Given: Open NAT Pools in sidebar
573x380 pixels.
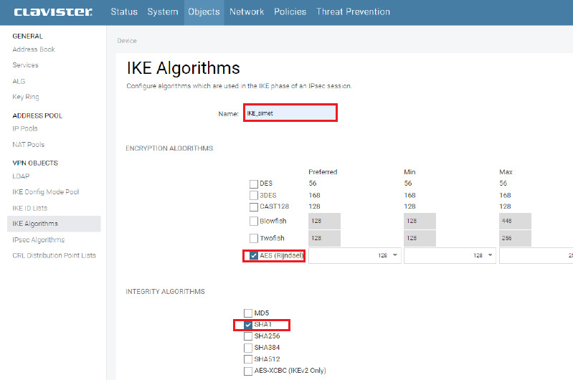Looking at the screenshot, I should (29, 145).
